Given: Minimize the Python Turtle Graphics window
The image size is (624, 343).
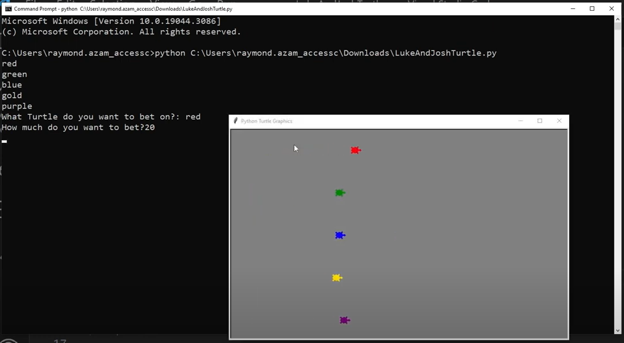Looking at the screenshot, I should click(521, 121).
